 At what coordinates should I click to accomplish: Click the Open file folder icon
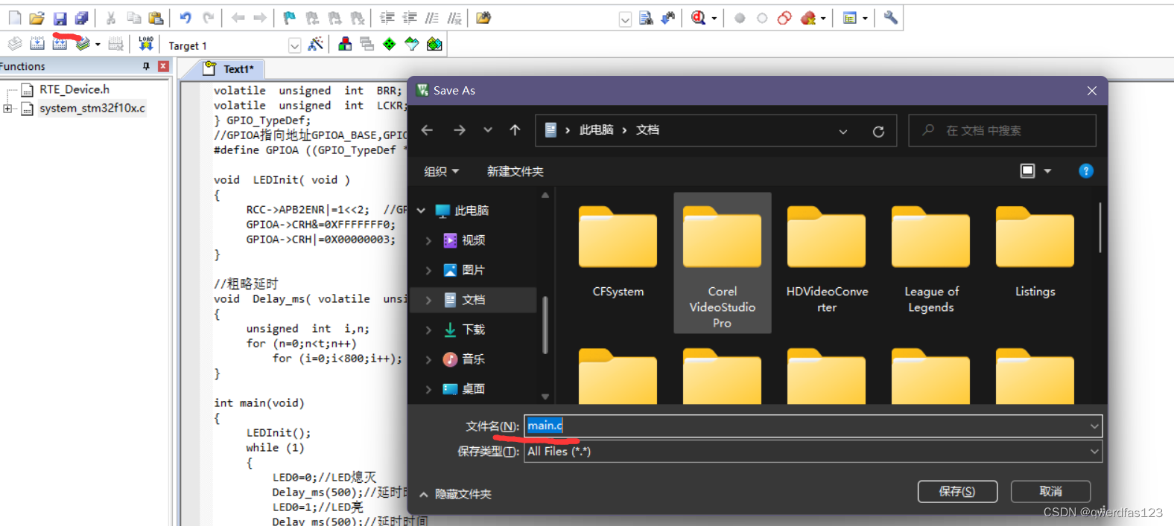click(x=37, y=18)
